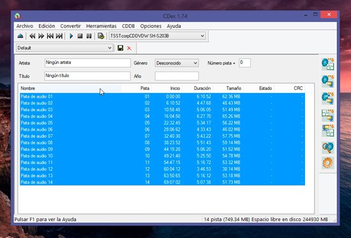Sort by the Duración column header
Viewport: 351px width, 238px height.
coord(198,88)
